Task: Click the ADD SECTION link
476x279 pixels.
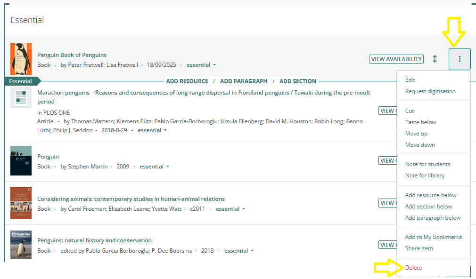Action: coord(297,81)
